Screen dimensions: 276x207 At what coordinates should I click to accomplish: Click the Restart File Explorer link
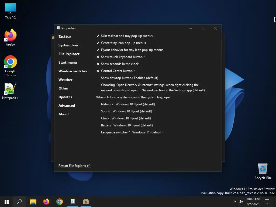(x=74, y=166)
